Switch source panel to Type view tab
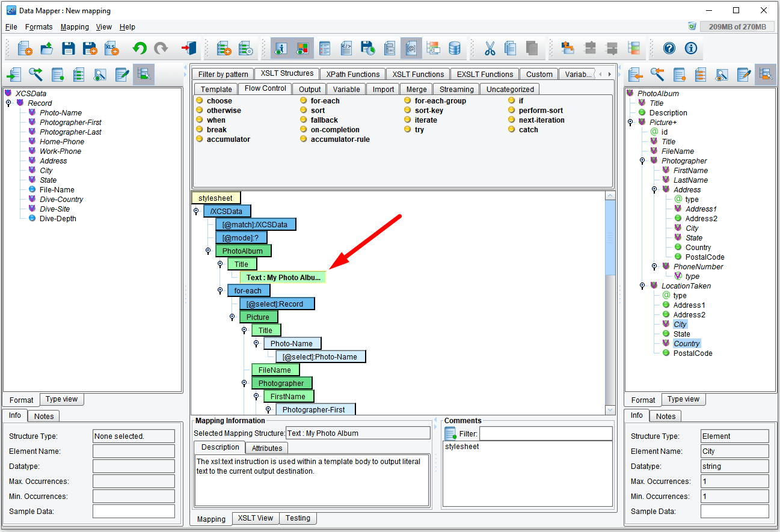 61,399
